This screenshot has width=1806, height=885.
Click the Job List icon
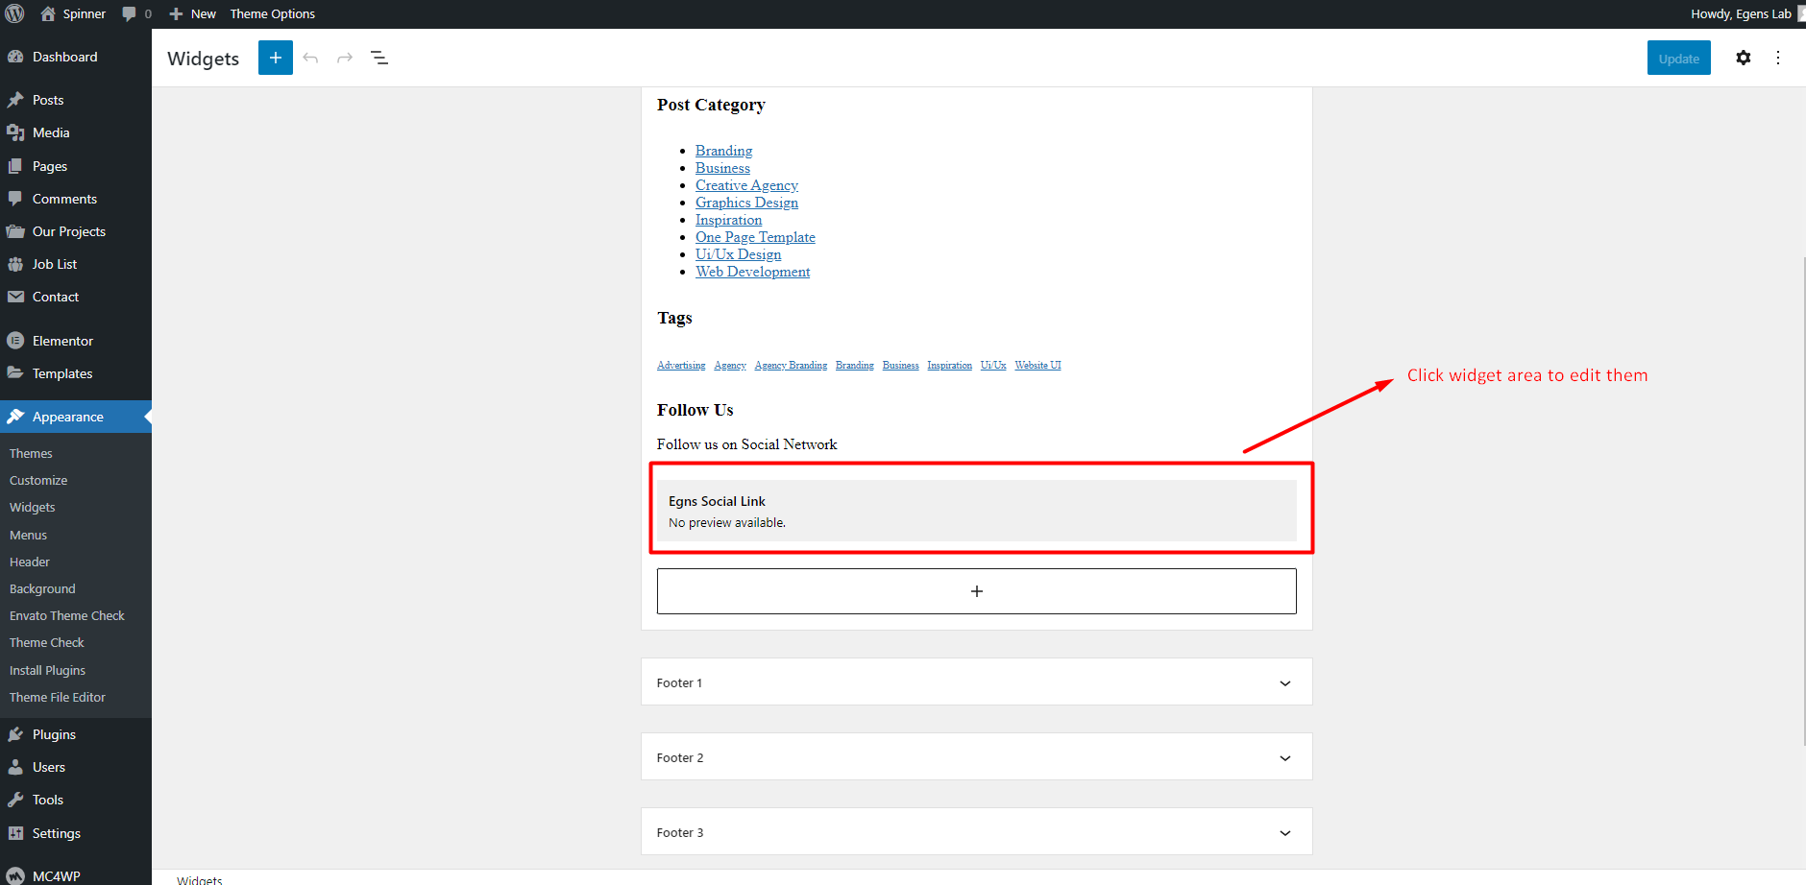[x=15, y=264]
